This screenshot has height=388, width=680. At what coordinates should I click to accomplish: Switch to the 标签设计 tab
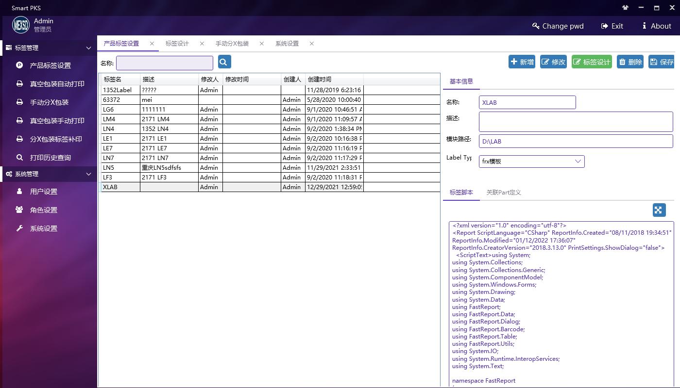pos(177,44)
